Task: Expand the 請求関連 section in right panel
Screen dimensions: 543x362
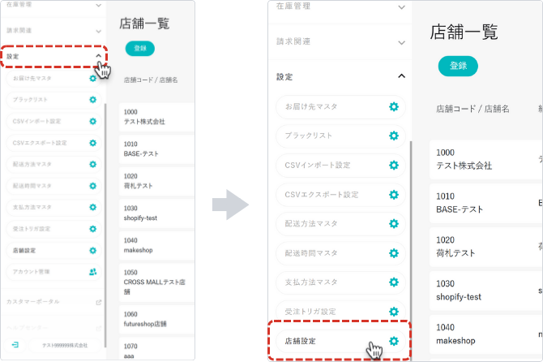Action: pyautogui.click(x=401, y=41)
